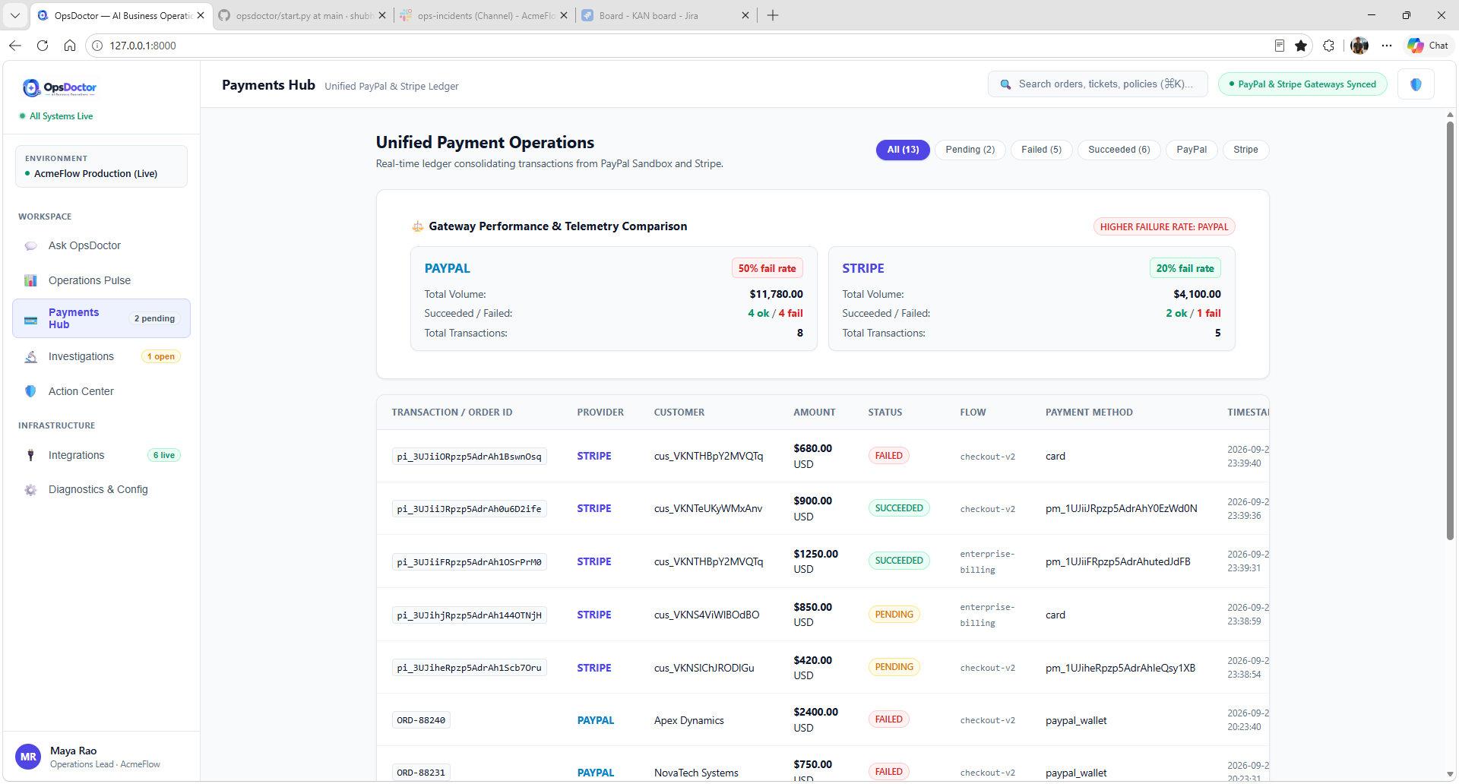
Task: Filter by Pending (2)
Action: (970, 150)
